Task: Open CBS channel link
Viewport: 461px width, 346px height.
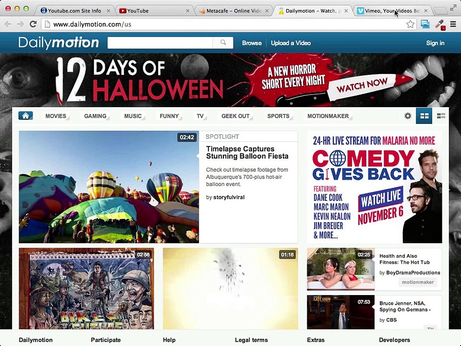Action: pos(391,320)
